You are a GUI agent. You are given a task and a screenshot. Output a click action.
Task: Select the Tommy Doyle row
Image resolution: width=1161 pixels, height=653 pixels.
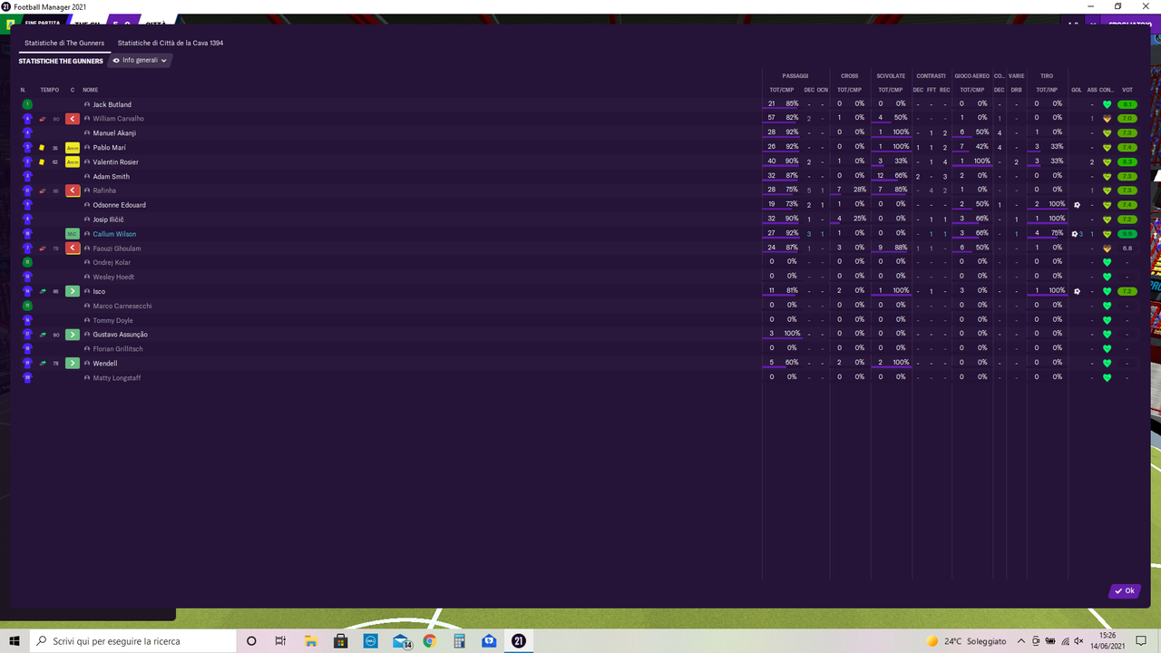click(580, 320)
